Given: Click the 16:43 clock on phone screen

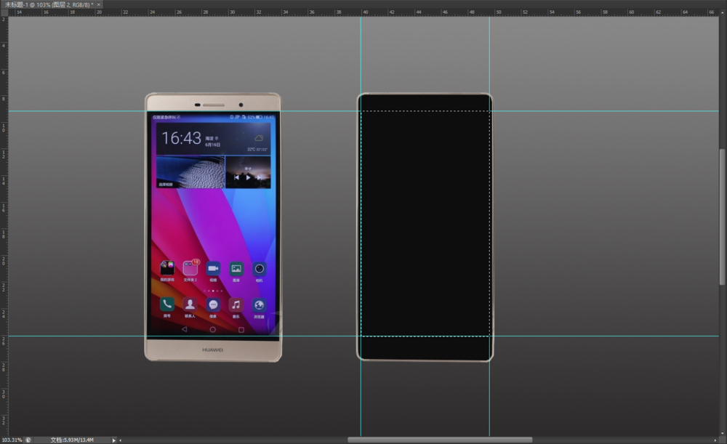Looking at the screenshot, I should (x=181, y=138).
